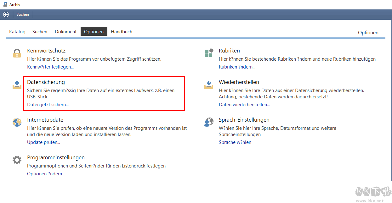Image resolution: width=392 pixels, height=203 pixels.
Task: Open the Suchen tab
Action: [40, 32]
